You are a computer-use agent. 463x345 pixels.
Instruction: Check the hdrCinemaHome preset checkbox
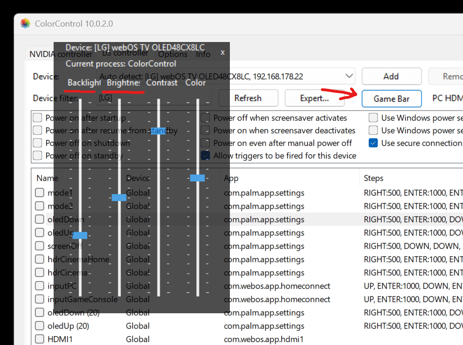click(x=40, y=259)
